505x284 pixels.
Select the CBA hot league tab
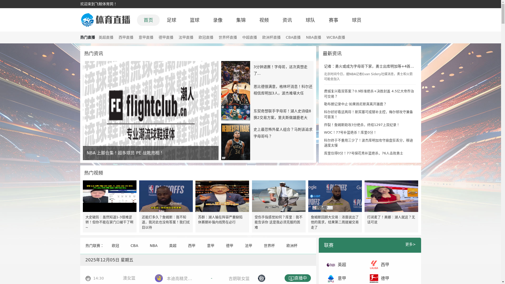(x=134, y=246)
